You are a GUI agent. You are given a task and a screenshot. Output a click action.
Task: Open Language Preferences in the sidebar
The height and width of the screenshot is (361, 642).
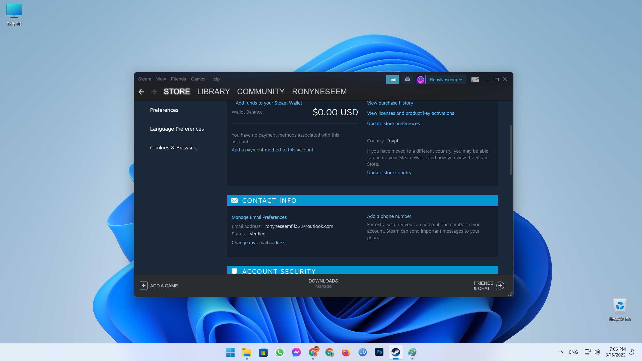pyautogui.click(x=177, y=129)
